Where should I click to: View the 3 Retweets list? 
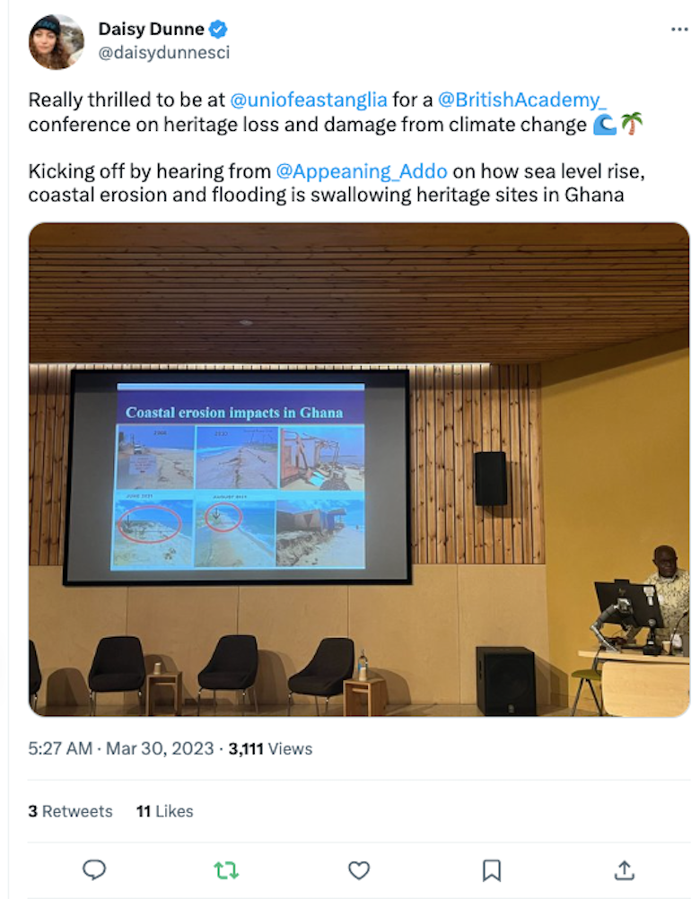70,811
